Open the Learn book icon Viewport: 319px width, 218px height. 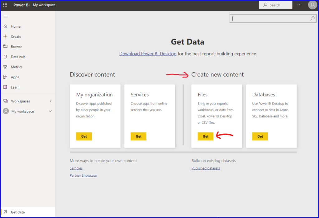point(5,87)
